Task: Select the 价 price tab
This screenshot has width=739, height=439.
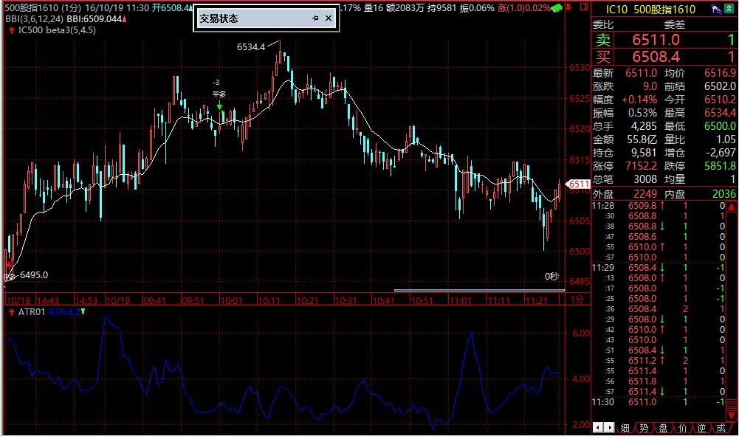Action: (x=682, y=428)
